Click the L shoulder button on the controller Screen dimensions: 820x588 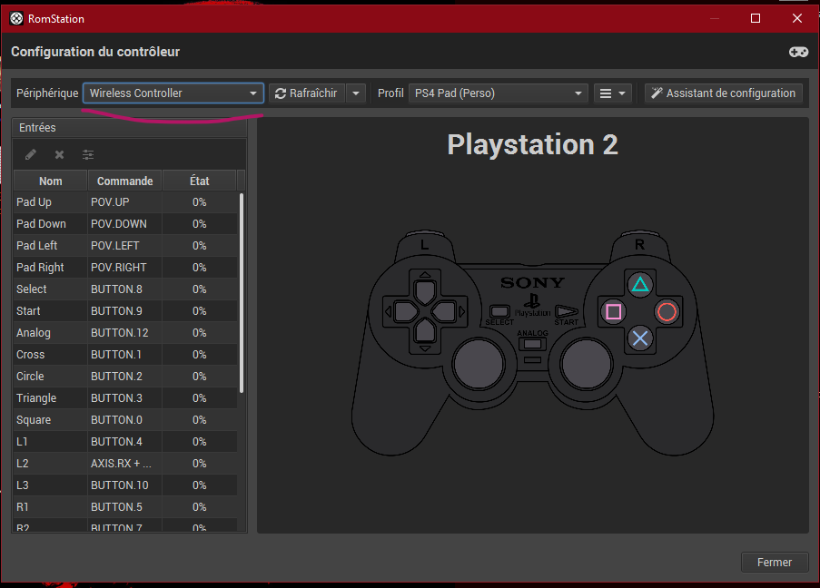click(x=425, y=245)
